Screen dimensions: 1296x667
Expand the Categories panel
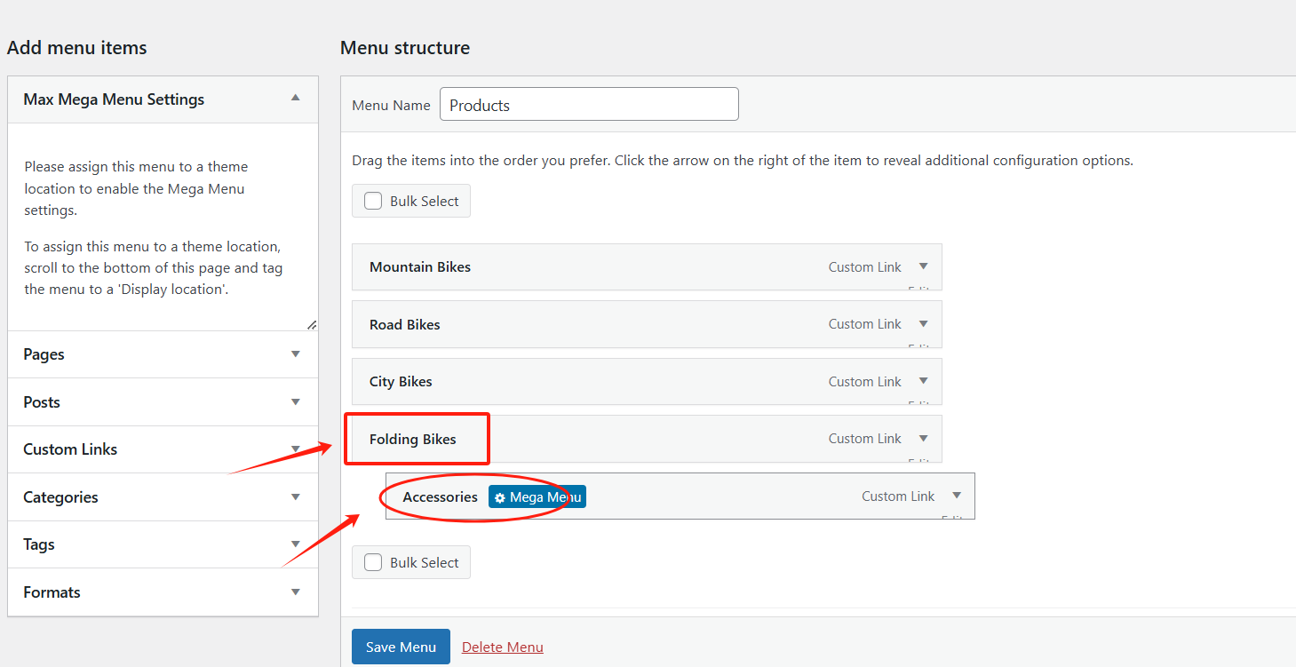tap(296, 496)
